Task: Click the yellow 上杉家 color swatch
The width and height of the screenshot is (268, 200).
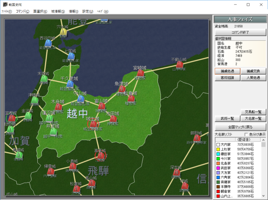Action: pos(218,149)
